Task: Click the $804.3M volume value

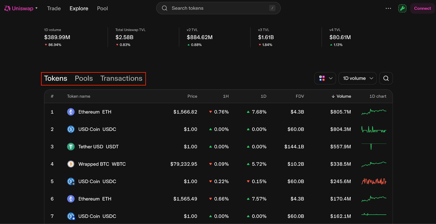Action: coord(341,129)
